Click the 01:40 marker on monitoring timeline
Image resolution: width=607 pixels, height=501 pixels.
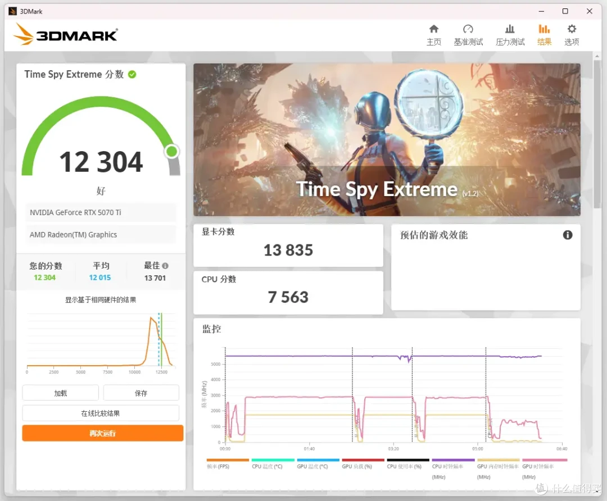(309, 449)
